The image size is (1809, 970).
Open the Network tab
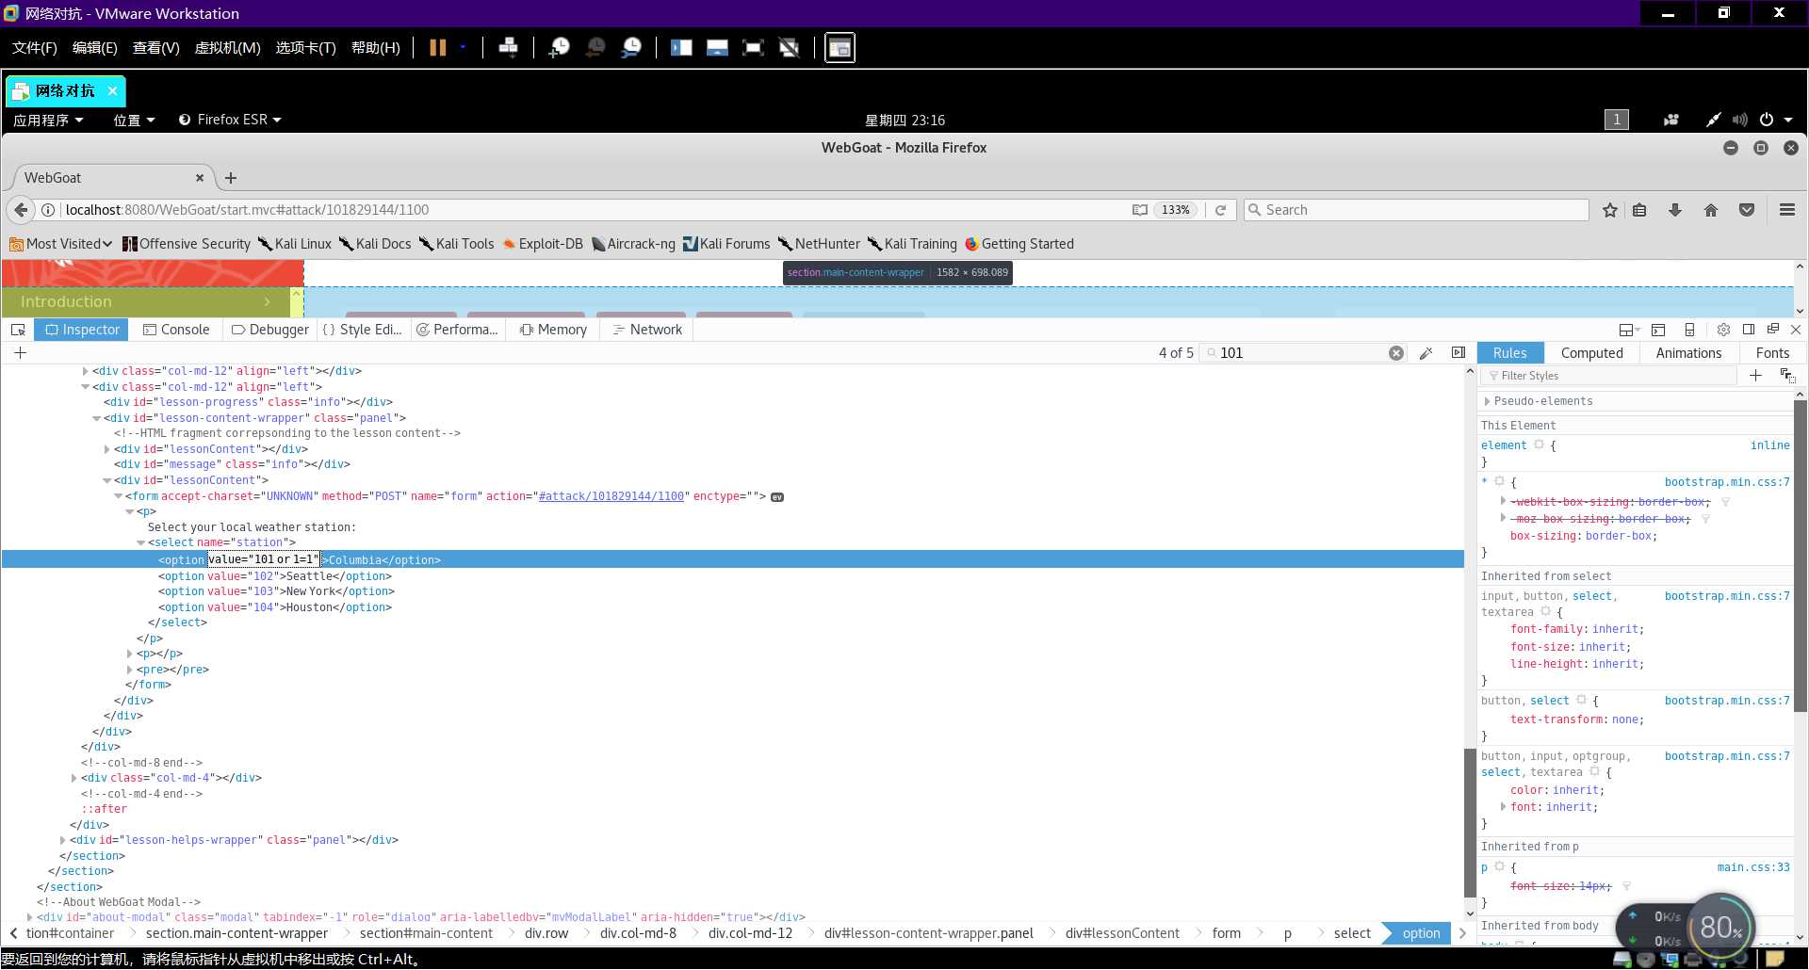647,330
